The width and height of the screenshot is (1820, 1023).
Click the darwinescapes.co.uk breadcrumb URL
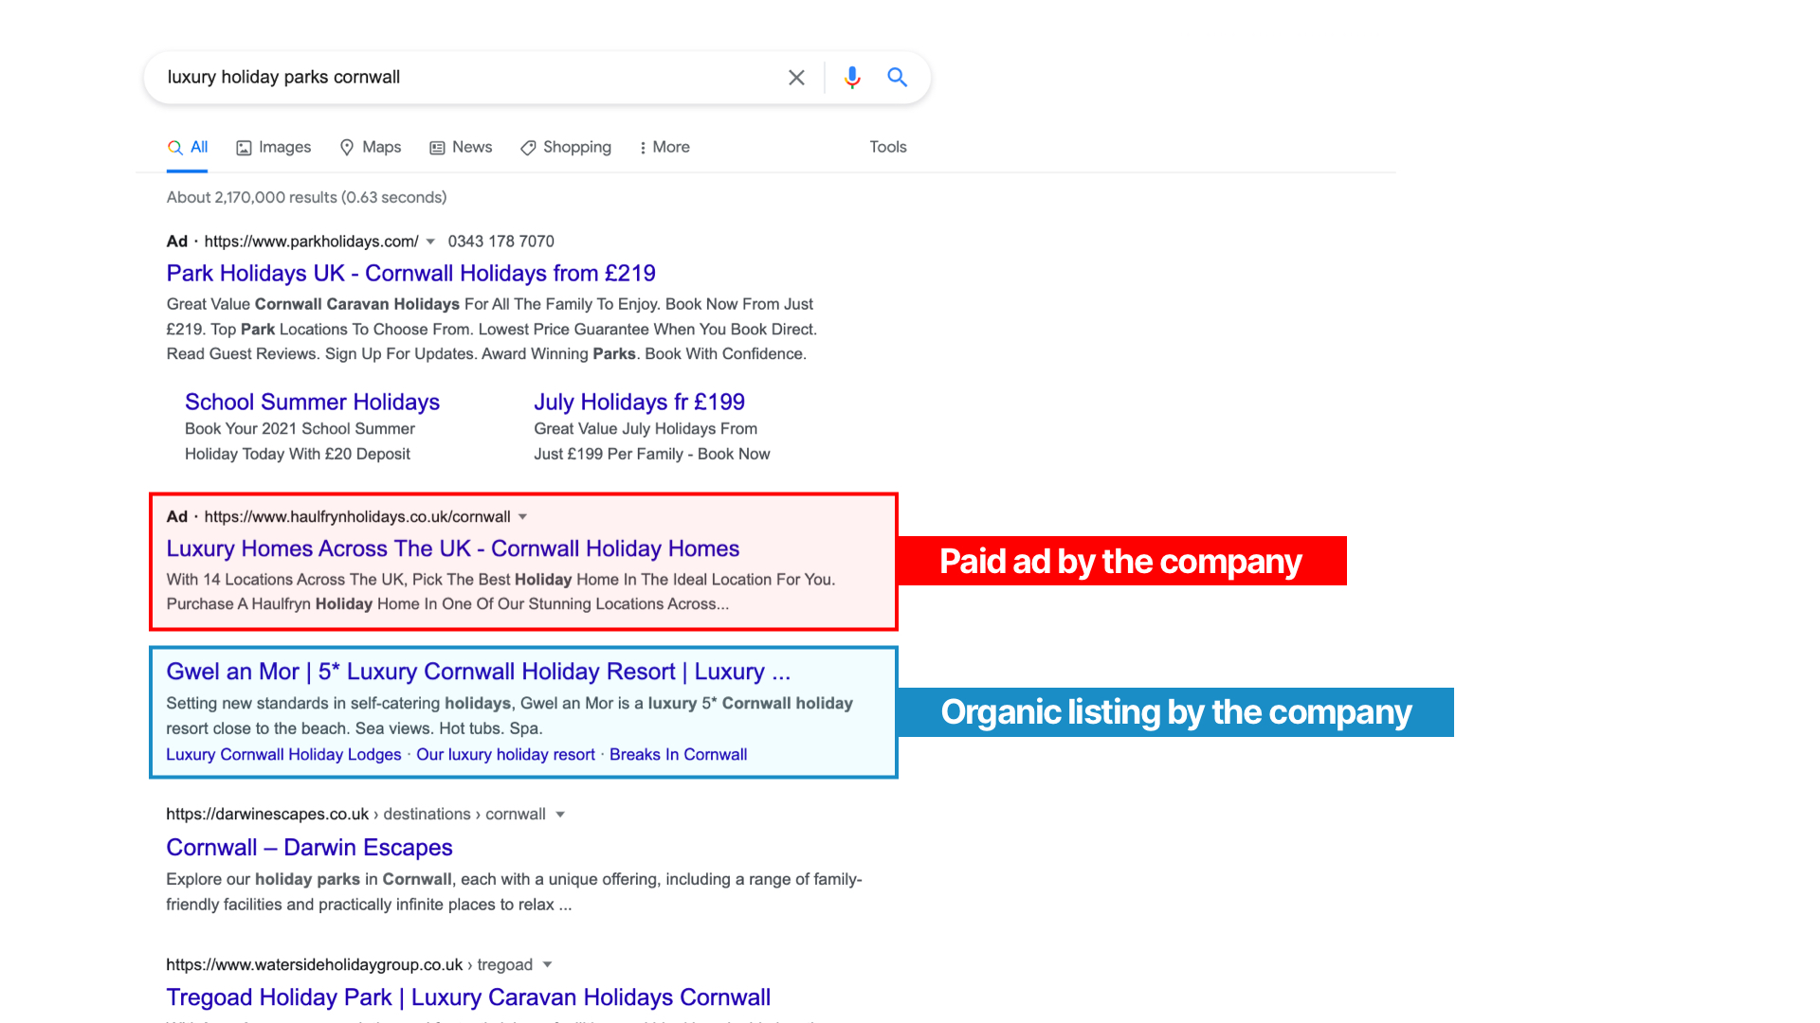pyautogui.click(x=355, y=815)
